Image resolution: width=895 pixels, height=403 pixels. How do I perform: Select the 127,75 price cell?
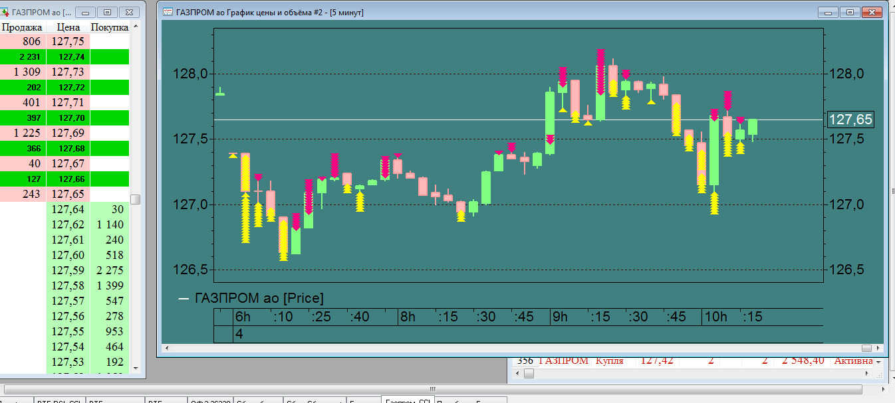68,41
